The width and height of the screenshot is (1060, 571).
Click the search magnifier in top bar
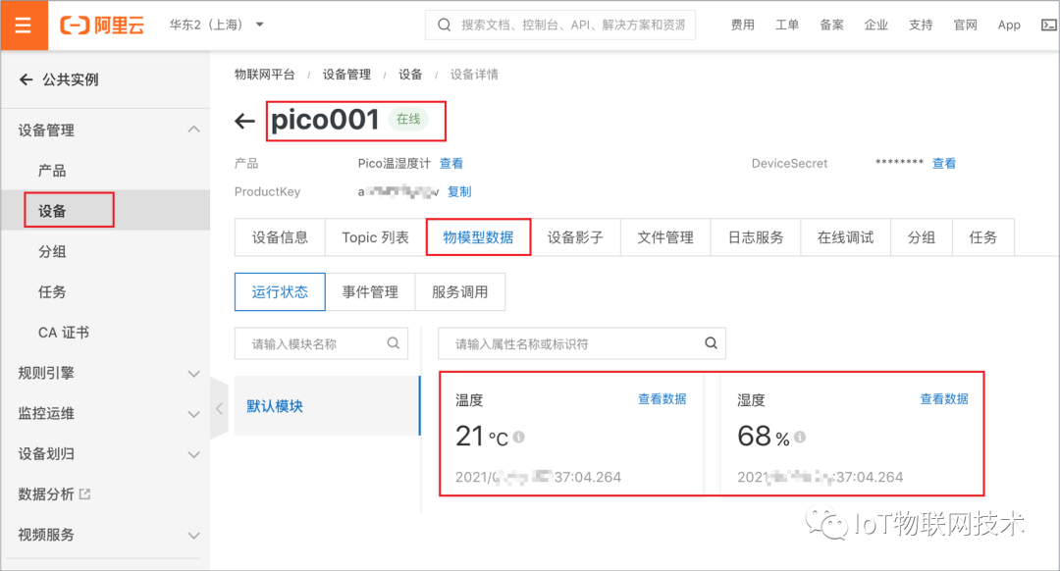[x=445, y=25]
